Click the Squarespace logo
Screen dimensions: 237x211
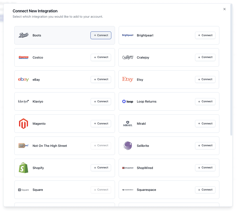pyautogui.click(x=128, y=190)
